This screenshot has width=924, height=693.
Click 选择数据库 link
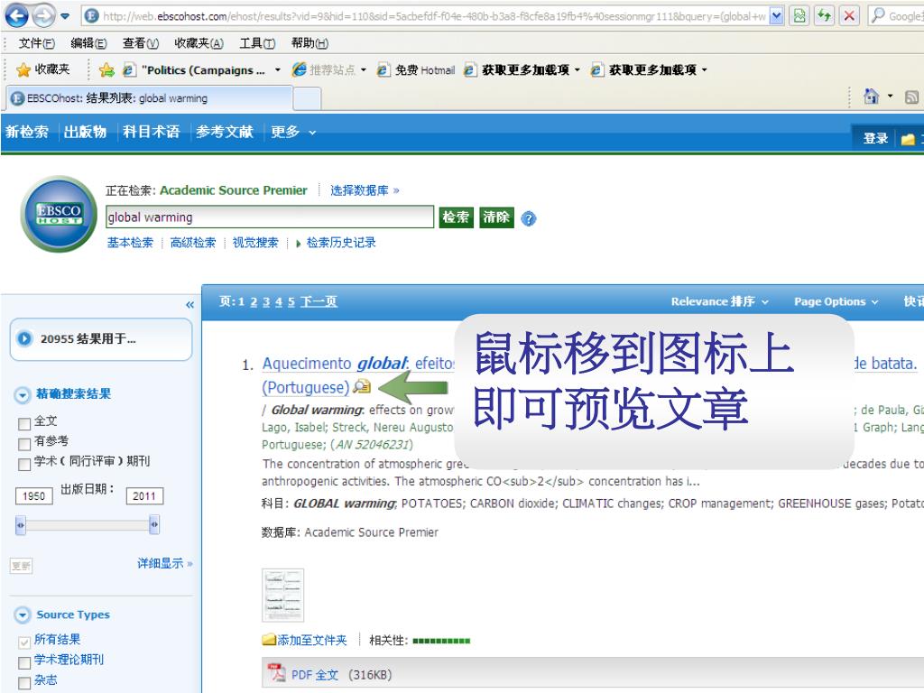point(365,190)
